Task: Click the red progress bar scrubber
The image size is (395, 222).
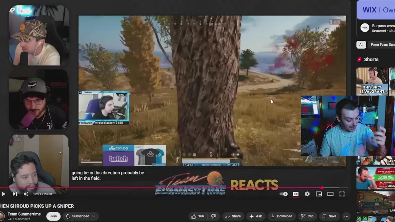Action: point(322,188)
